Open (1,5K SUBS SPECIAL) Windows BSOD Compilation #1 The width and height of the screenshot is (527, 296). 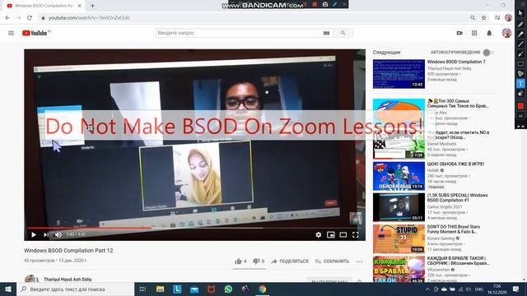(x=458, y=197)
